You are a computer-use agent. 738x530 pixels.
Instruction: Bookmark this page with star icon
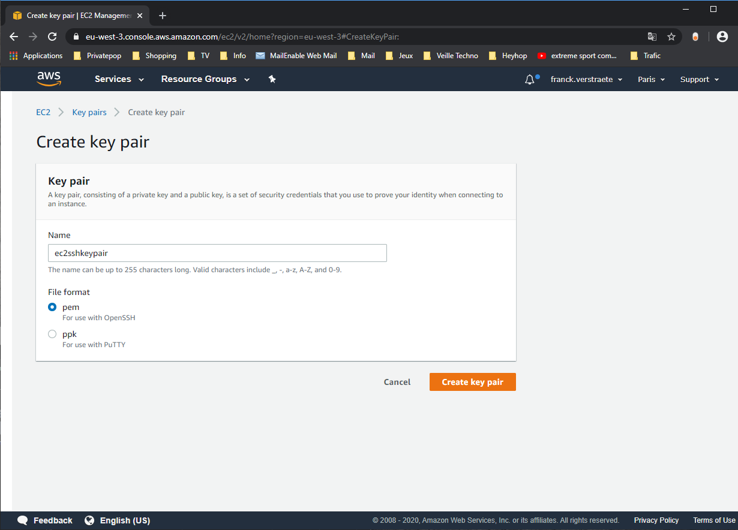[671, 37]
